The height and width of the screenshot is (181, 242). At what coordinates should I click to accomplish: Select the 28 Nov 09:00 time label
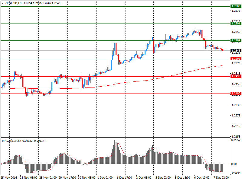pos(28,178)
